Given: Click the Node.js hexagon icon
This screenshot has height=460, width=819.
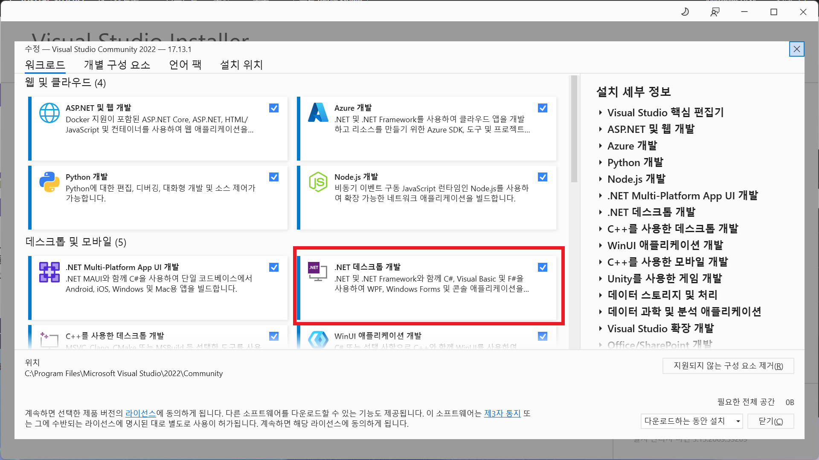Looking at the screenshot, I should tap(318, 182).
